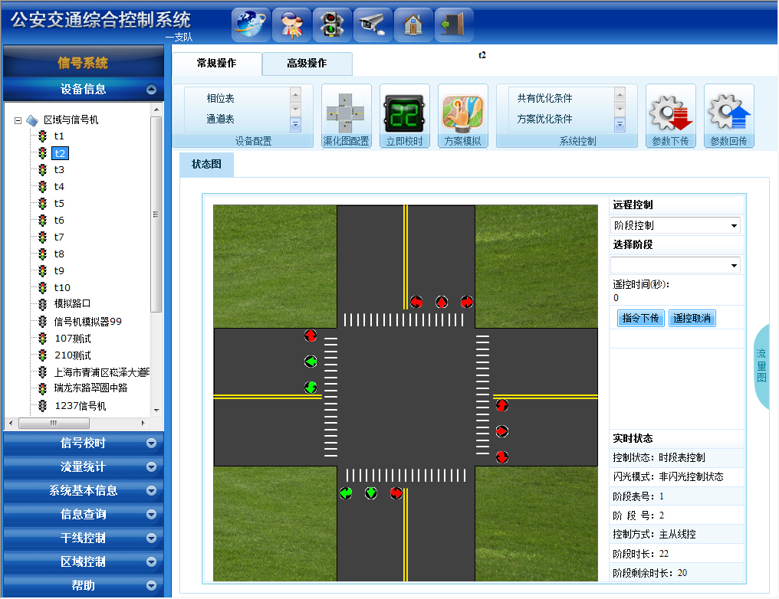Collapse the 区域与信号机 tree node
779x599 pixels.
coord(18,120)
